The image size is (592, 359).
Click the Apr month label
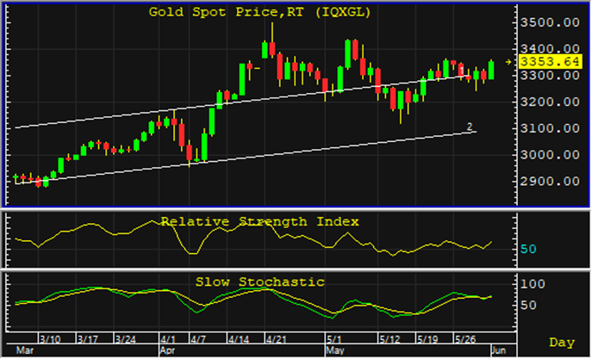167,350
